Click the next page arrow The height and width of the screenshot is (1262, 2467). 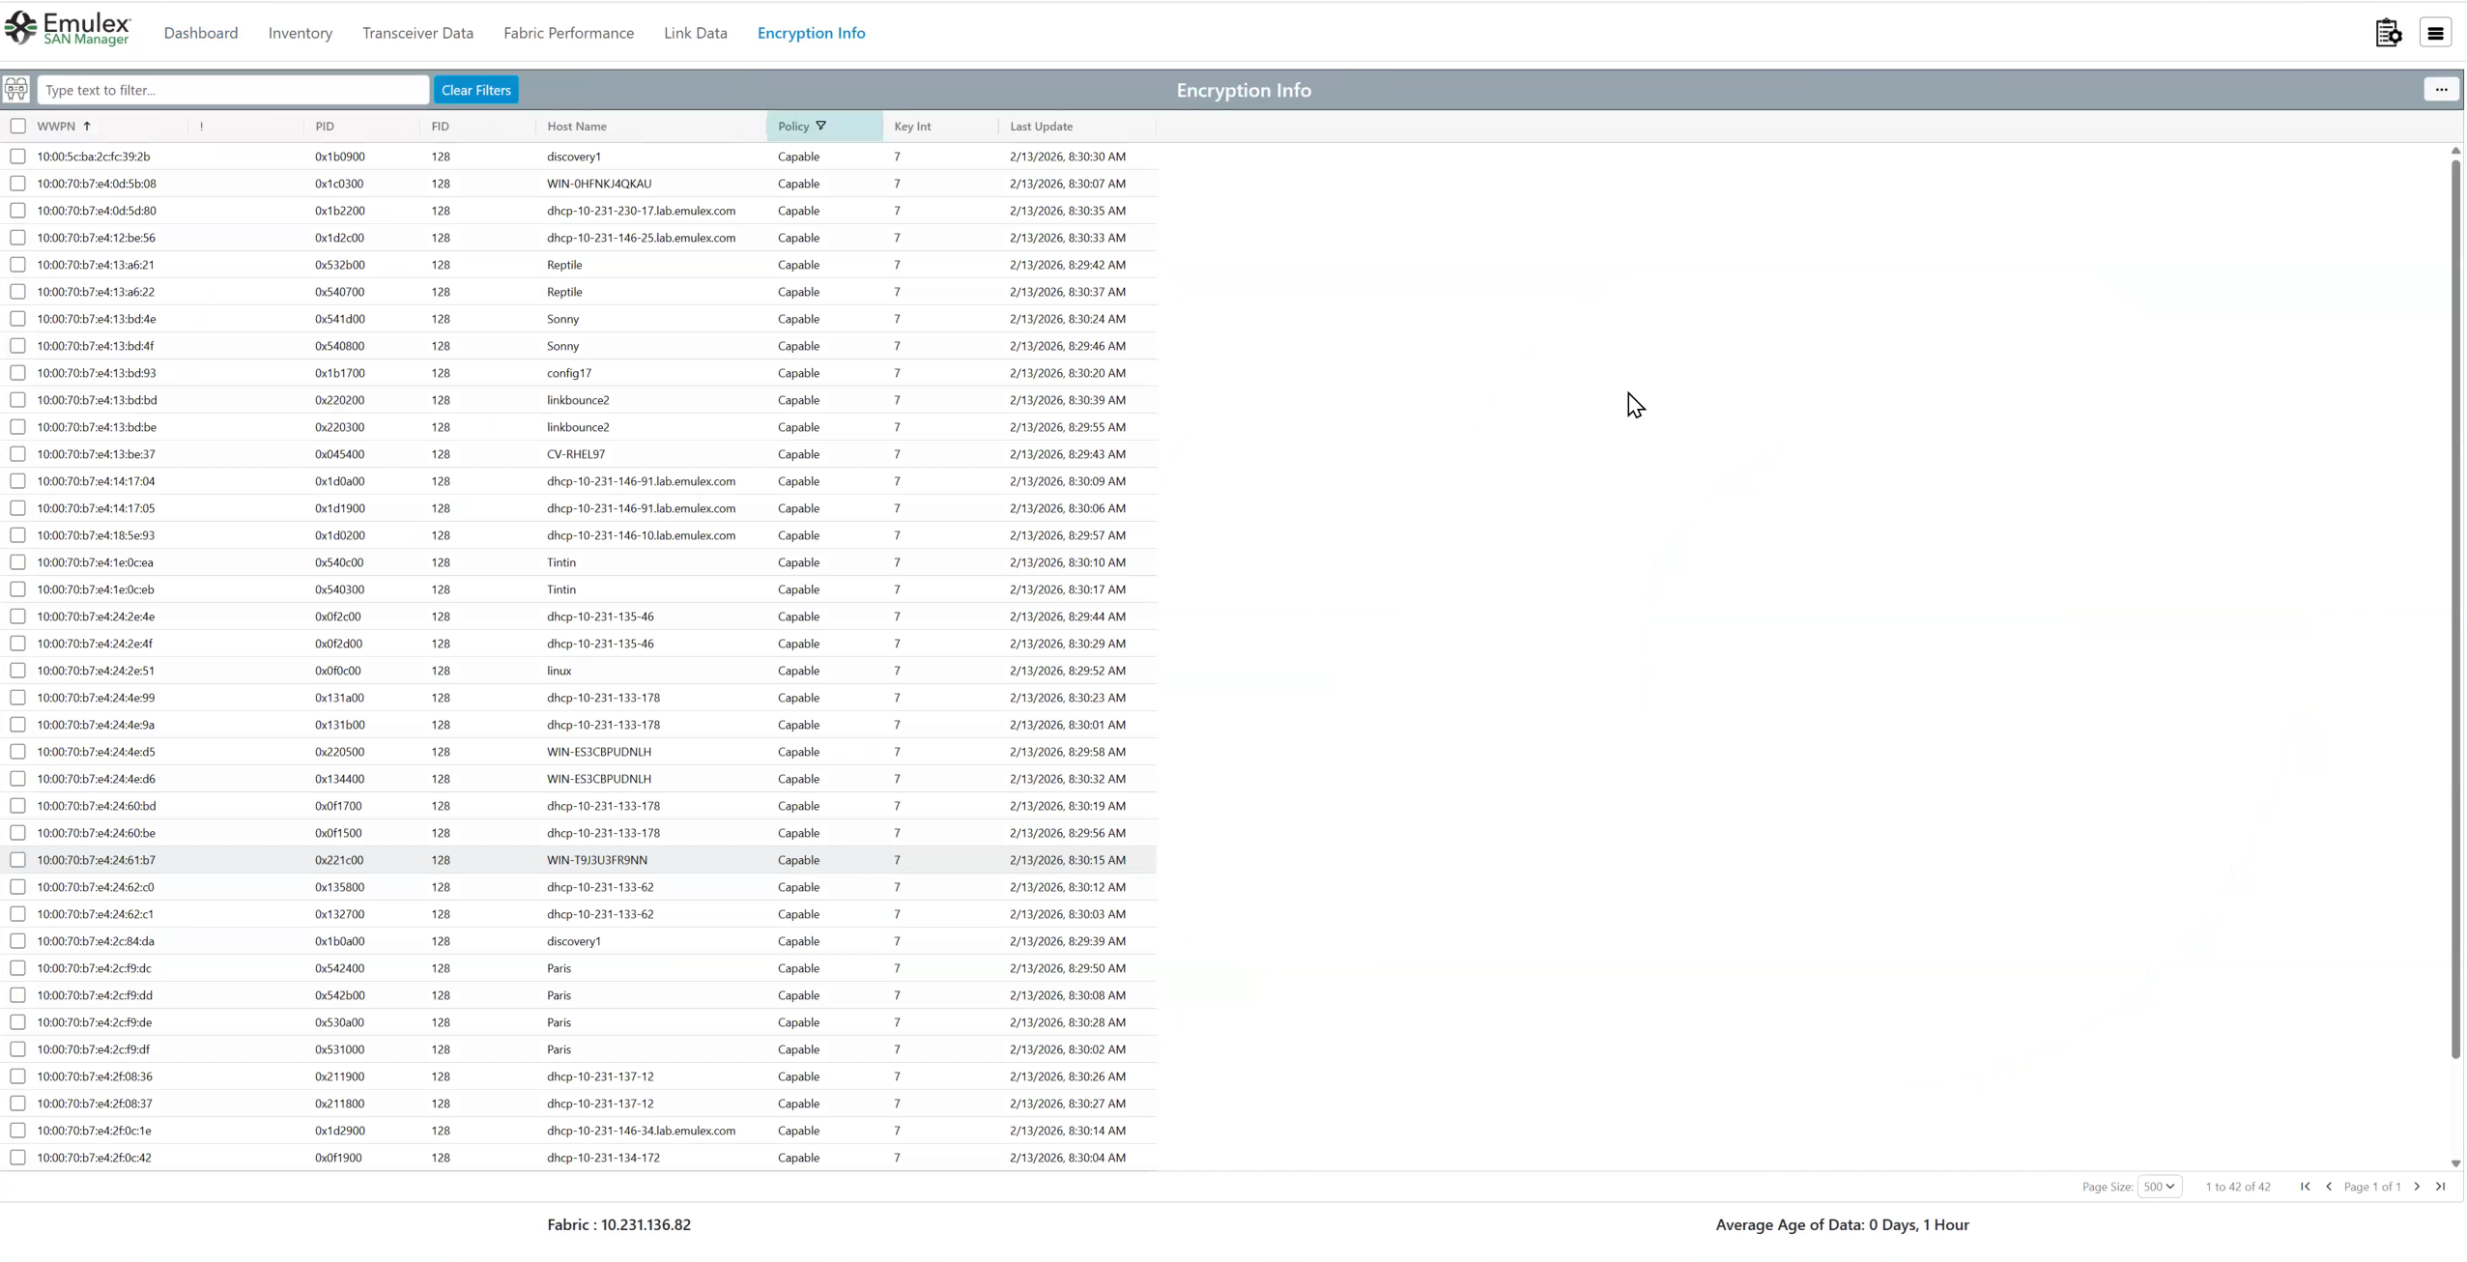pos(2418,1186)
